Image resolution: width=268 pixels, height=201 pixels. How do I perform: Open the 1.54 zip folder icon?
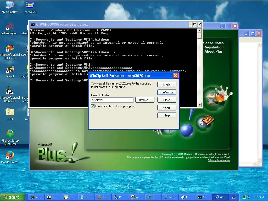tap(10, 114)
